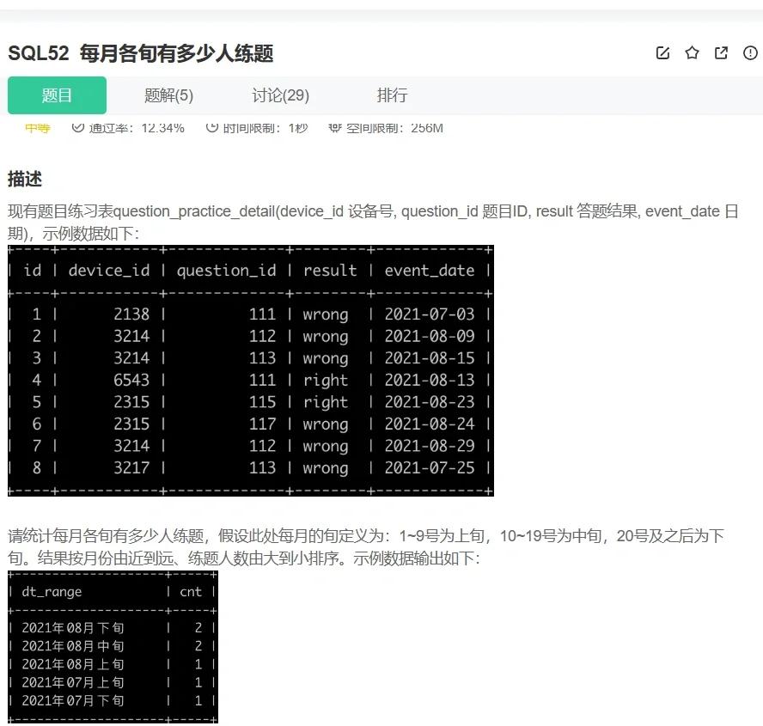This screenshot has width=763, height=726.
Task: Click the date 2021-08-29 cell
Action: pyautogui.click(x=430, y=446)
